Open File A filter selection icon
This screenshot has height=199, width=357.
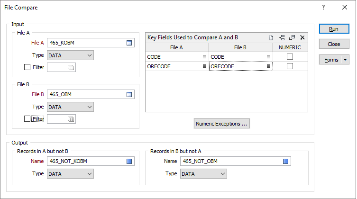(x=71, y=68)
